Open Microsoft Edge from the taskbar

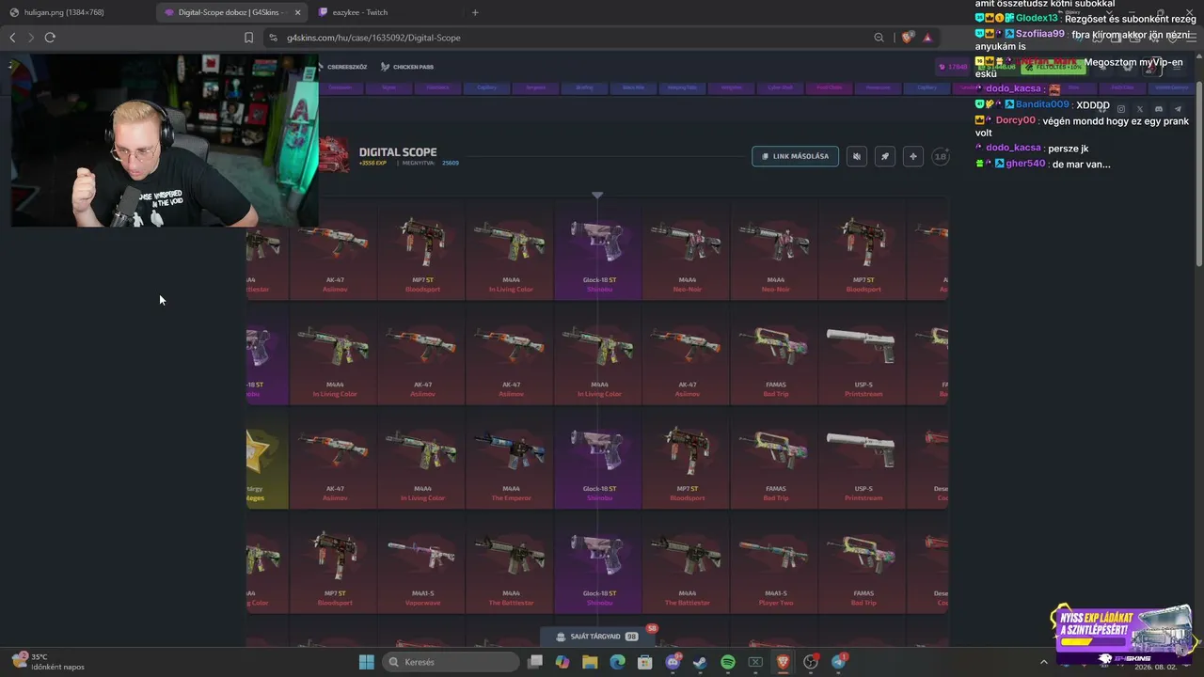tap(617, 662)
